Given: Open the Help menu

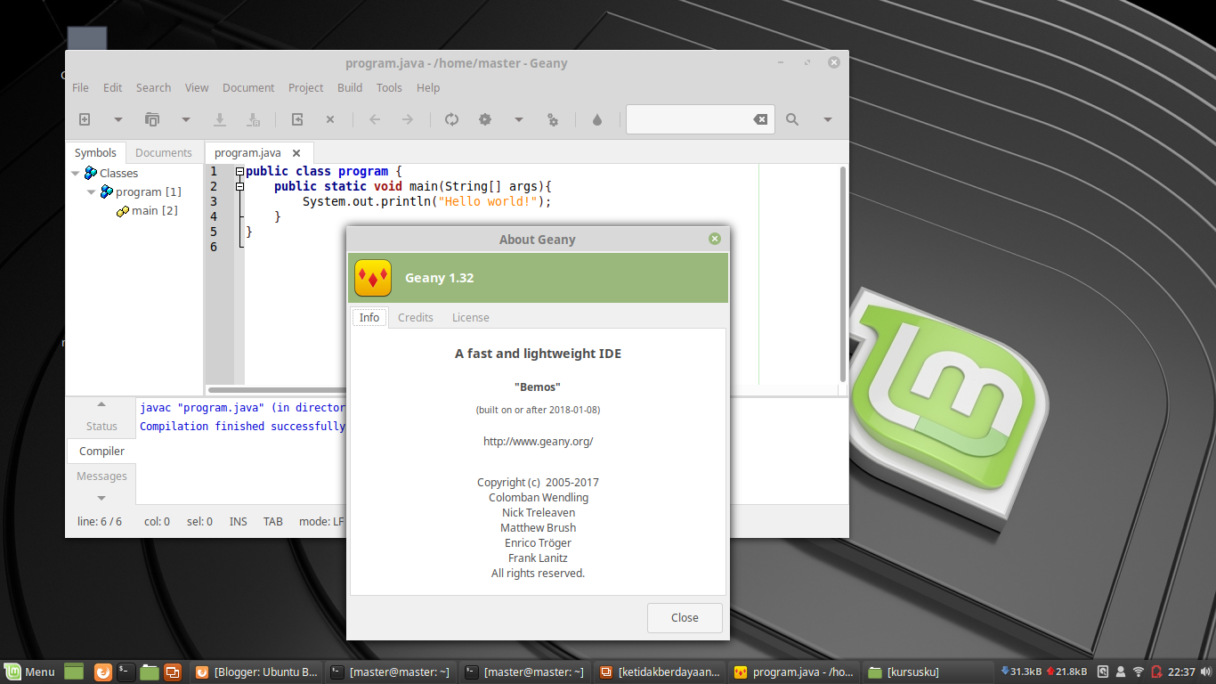Looking at the screenshot, I should [428, 87].
